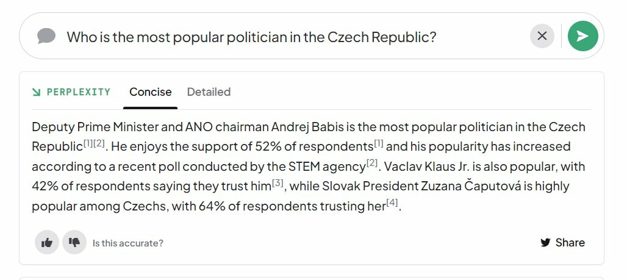Open citation [1] after the word Republic
Screen dimensions: 627x280
tap(88, 143)
